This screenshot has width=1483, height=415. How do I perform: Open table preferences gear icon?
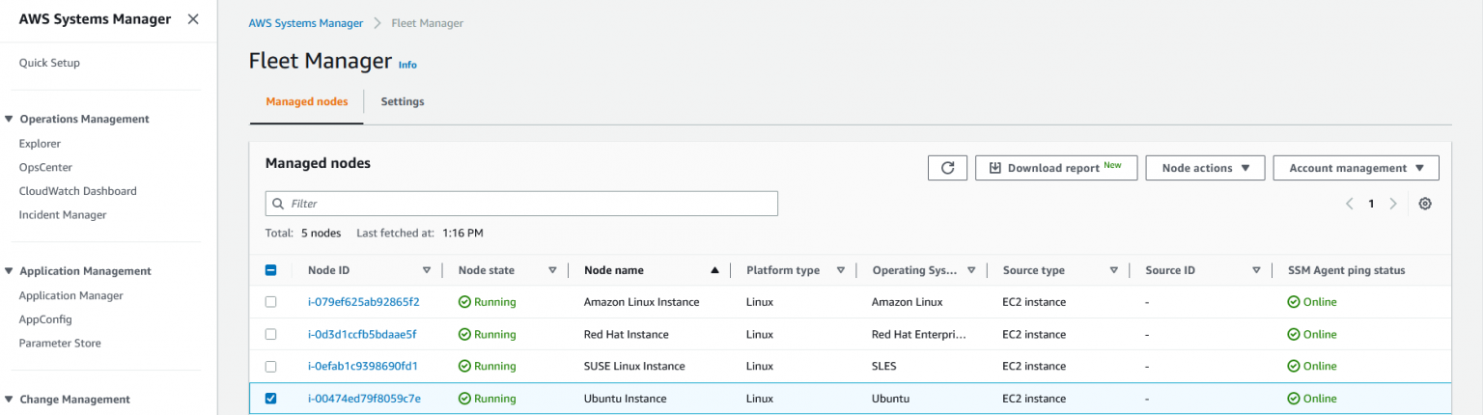click(1425, 204)
